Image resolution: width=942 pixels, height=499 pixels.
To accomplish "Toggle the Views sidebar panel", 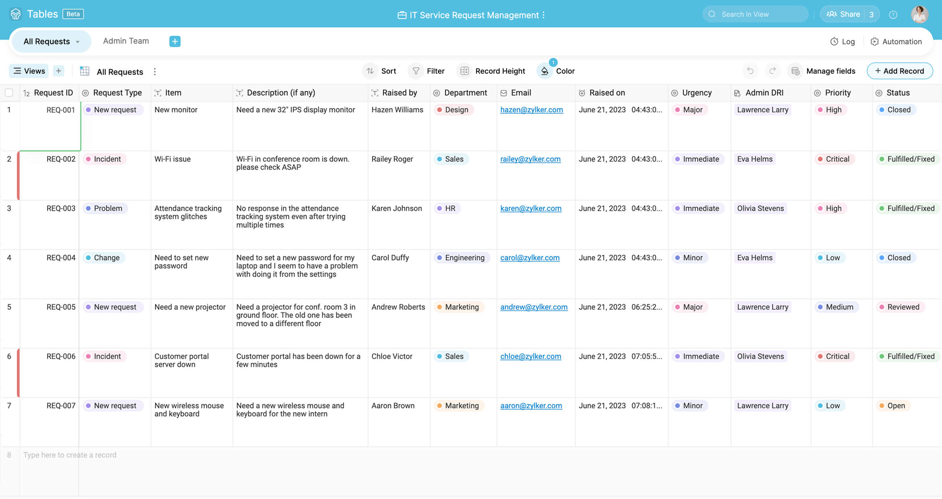I will (x=29, y=71).
